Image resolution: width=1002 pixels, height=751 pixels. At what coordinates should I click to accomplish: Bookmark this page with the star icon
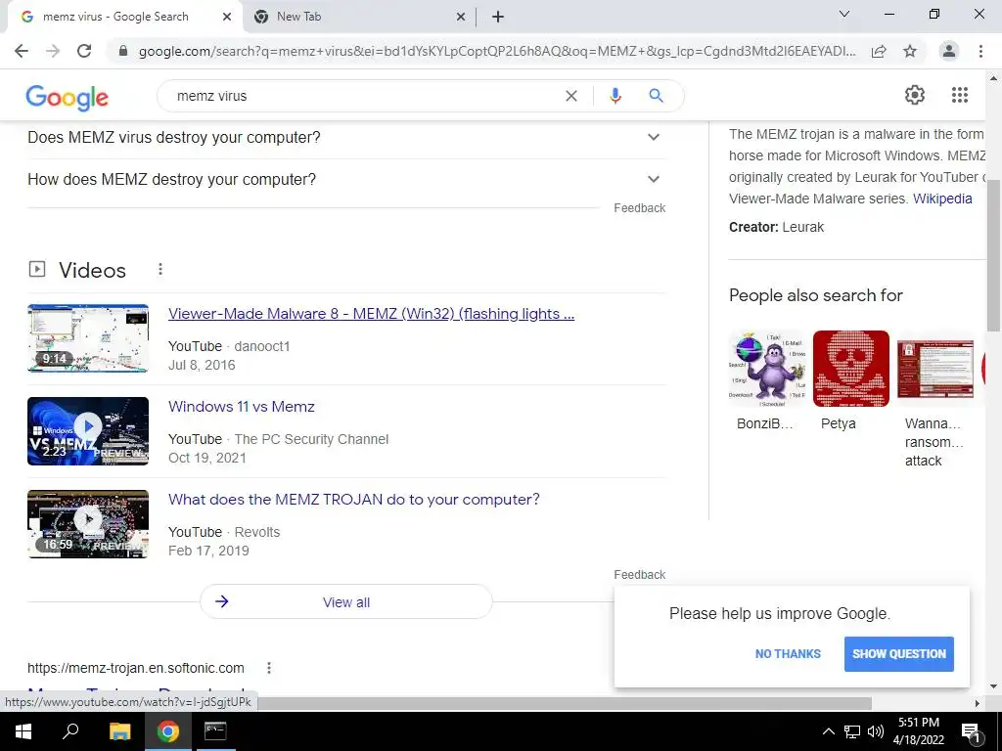pyautogui.click(x=910, y=51)
